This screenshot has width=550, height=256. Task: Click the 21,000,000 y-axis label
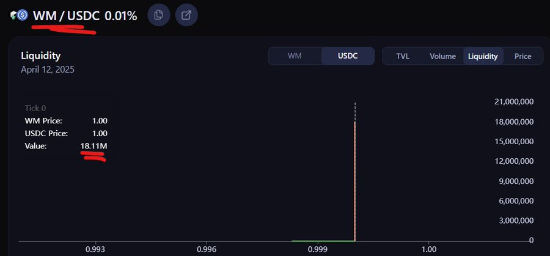(514, 101)
